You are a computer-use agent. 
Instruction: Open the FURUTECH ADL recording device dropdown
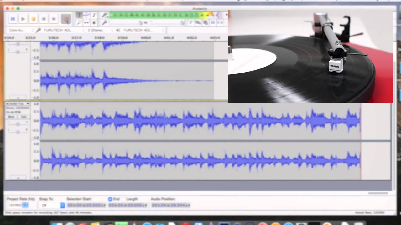[64, 30]
